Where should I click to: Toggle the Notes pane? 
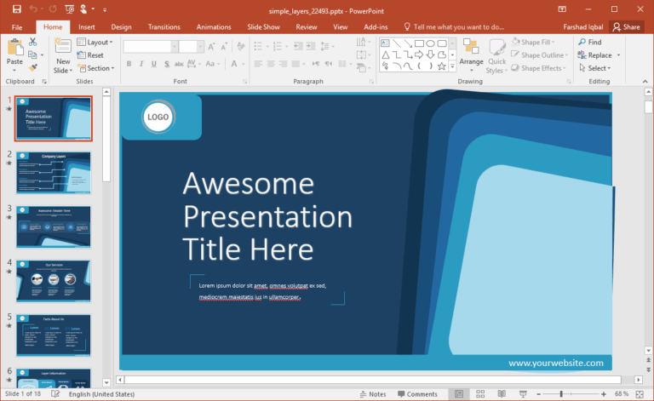coord(372,394)
